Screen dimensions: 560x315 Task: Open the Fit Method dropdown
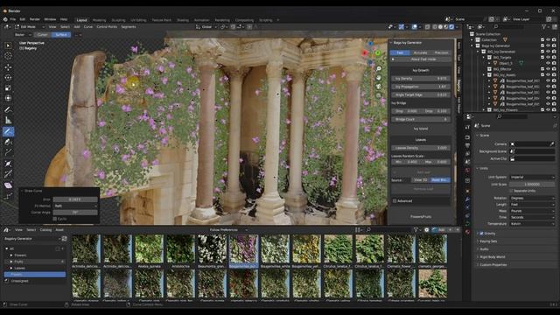coord(75,206)
